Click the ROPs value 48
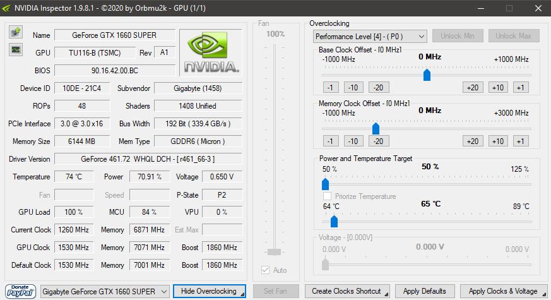 click(x=82, y=106)
